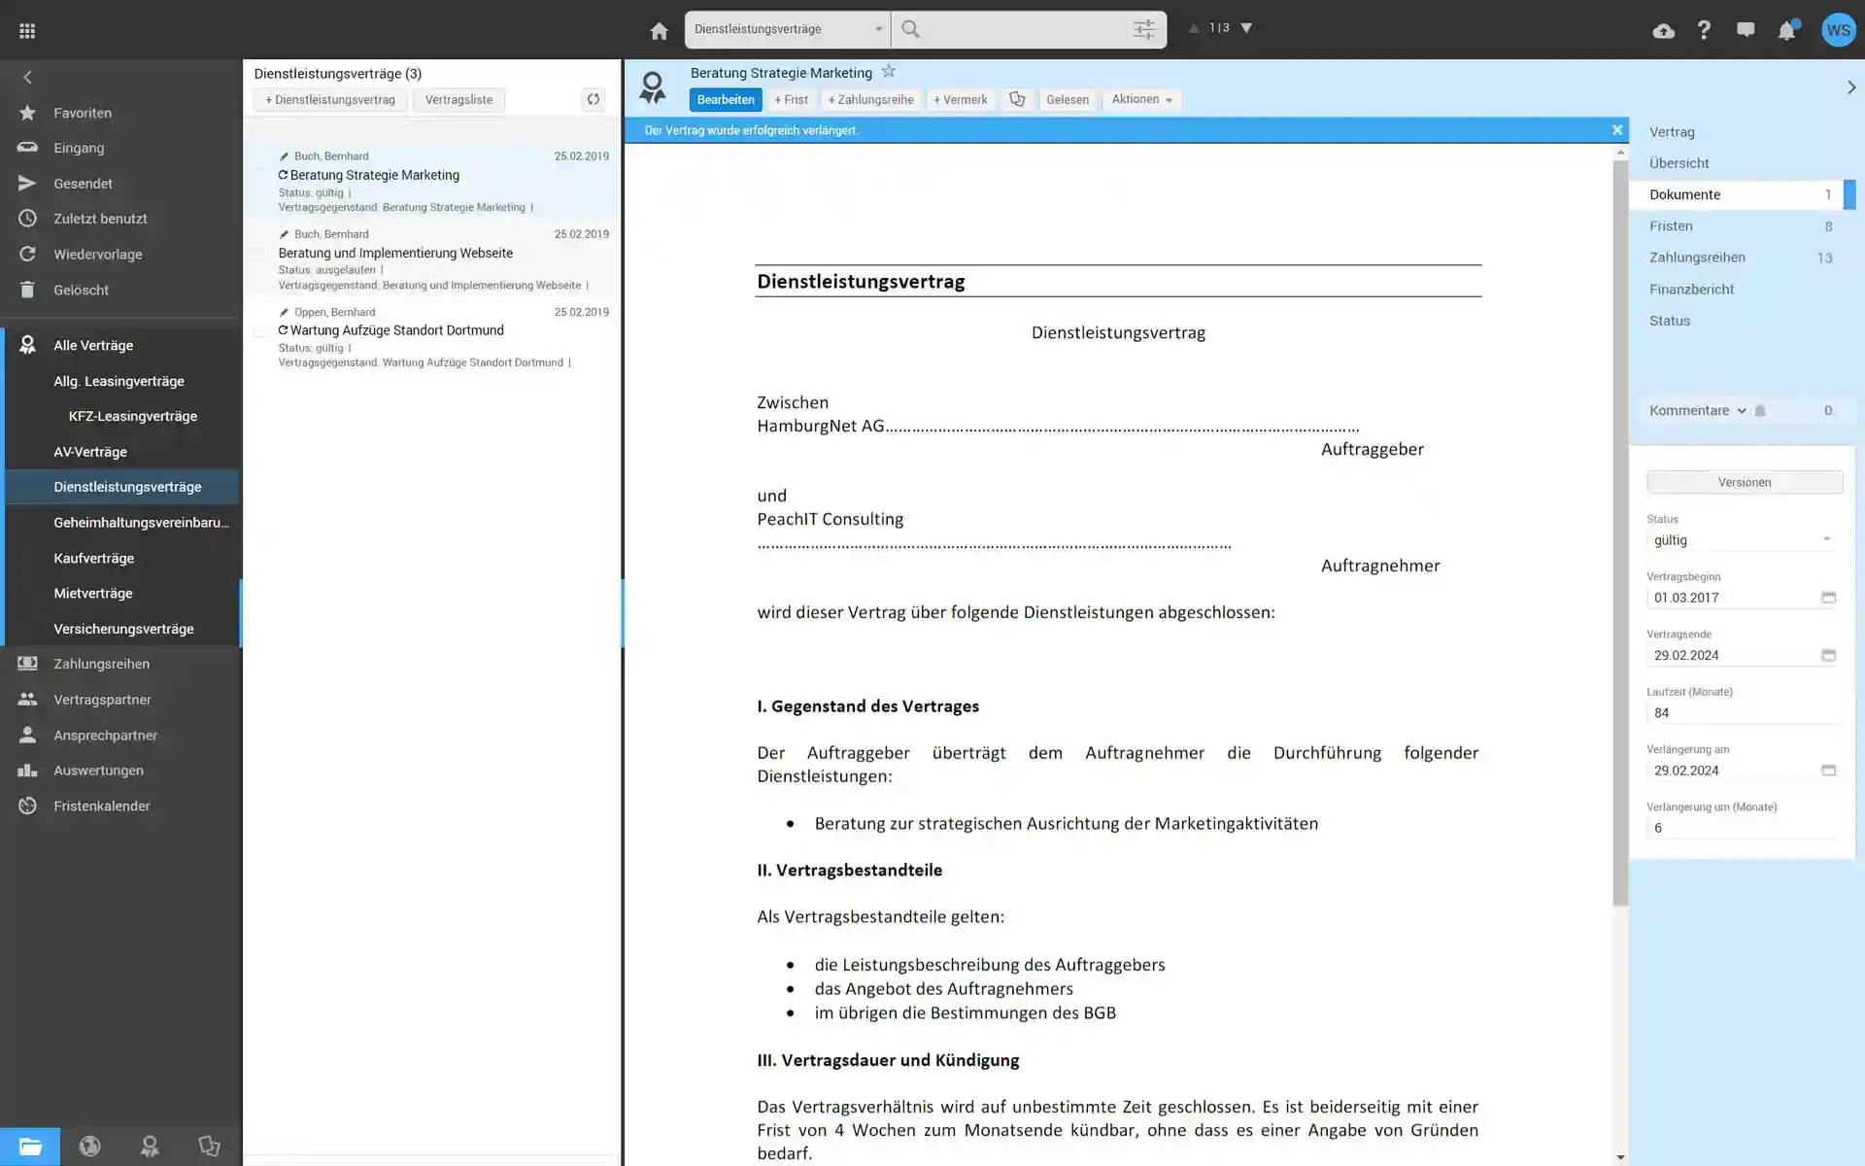Click the Bearbeiten button
The image size is (1865, 1166).
(x=725, y=99)
